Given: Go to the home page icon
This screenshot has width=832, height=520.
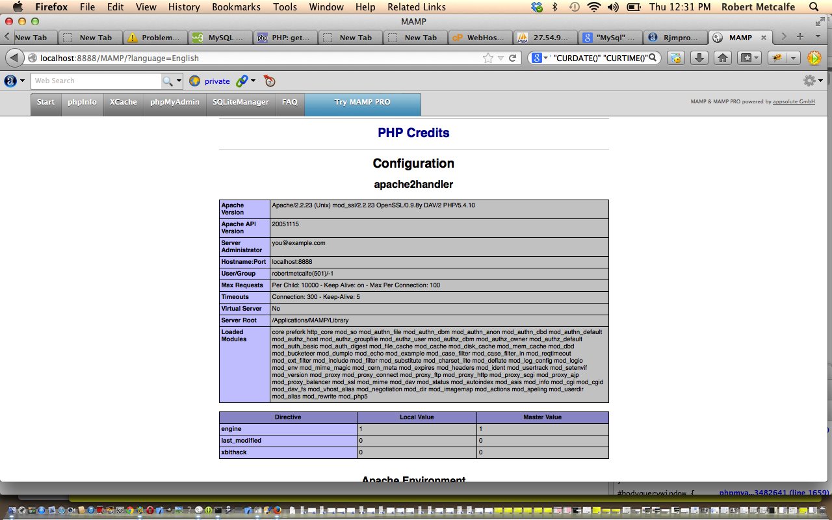Looking at the screenshot, I should click(722, 58).
